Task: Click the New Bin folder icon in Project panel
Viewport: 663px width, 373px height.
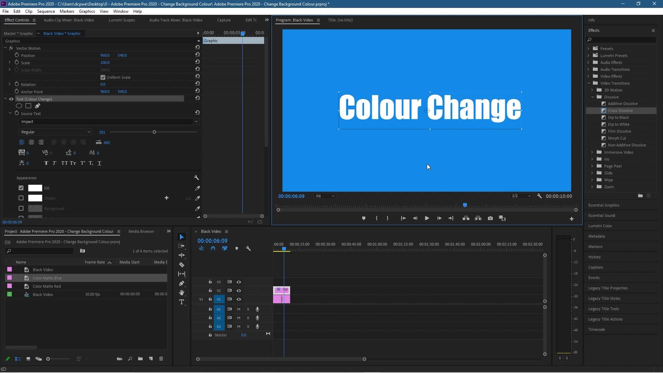Action: tap(140, 359)
